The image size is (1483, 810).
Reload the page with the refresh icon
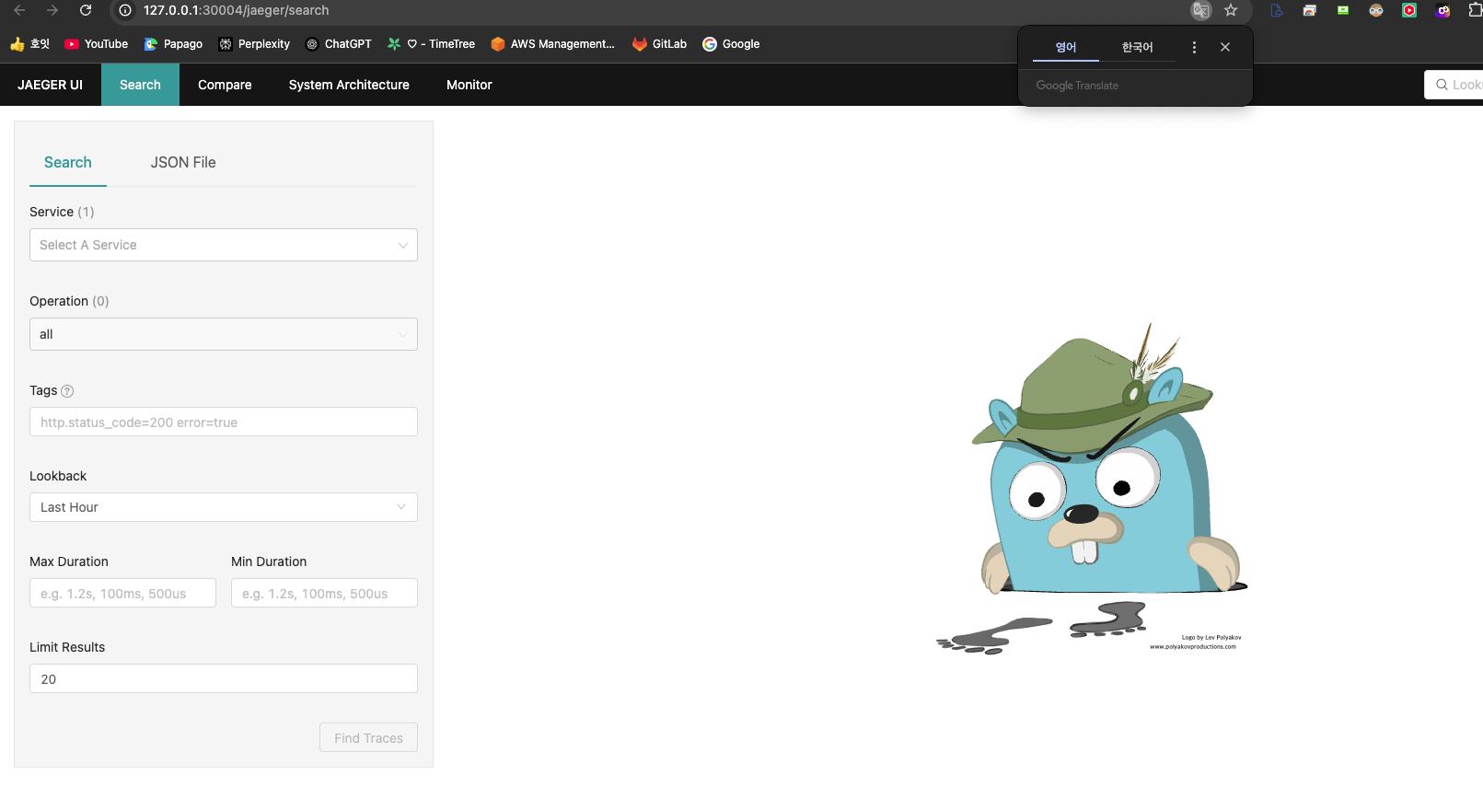click(86, 10)
